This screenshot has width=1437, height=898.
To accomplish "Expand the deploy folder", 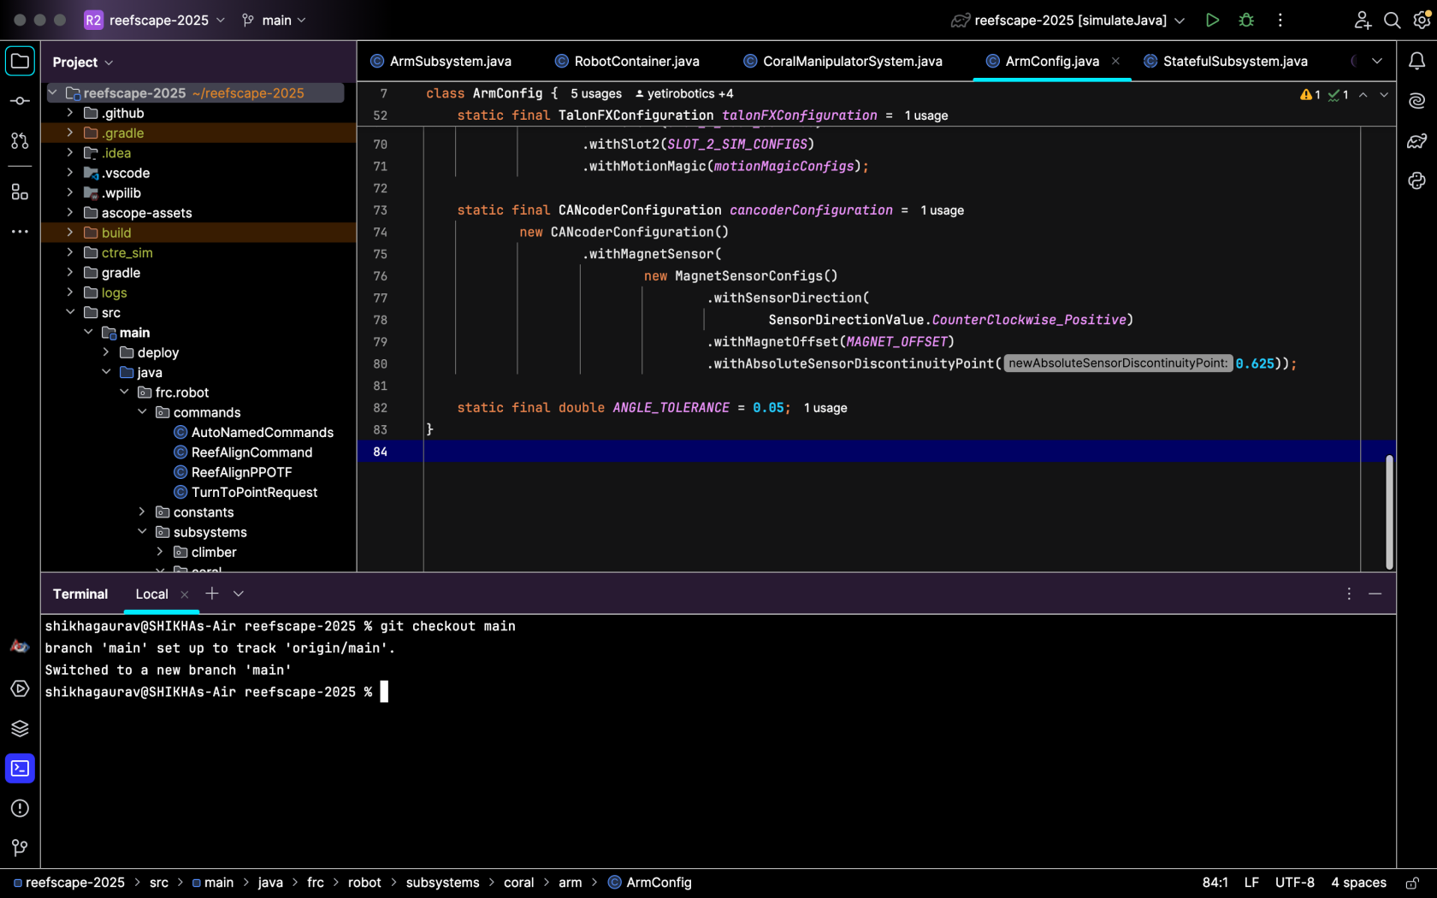I will coord(106,352).
